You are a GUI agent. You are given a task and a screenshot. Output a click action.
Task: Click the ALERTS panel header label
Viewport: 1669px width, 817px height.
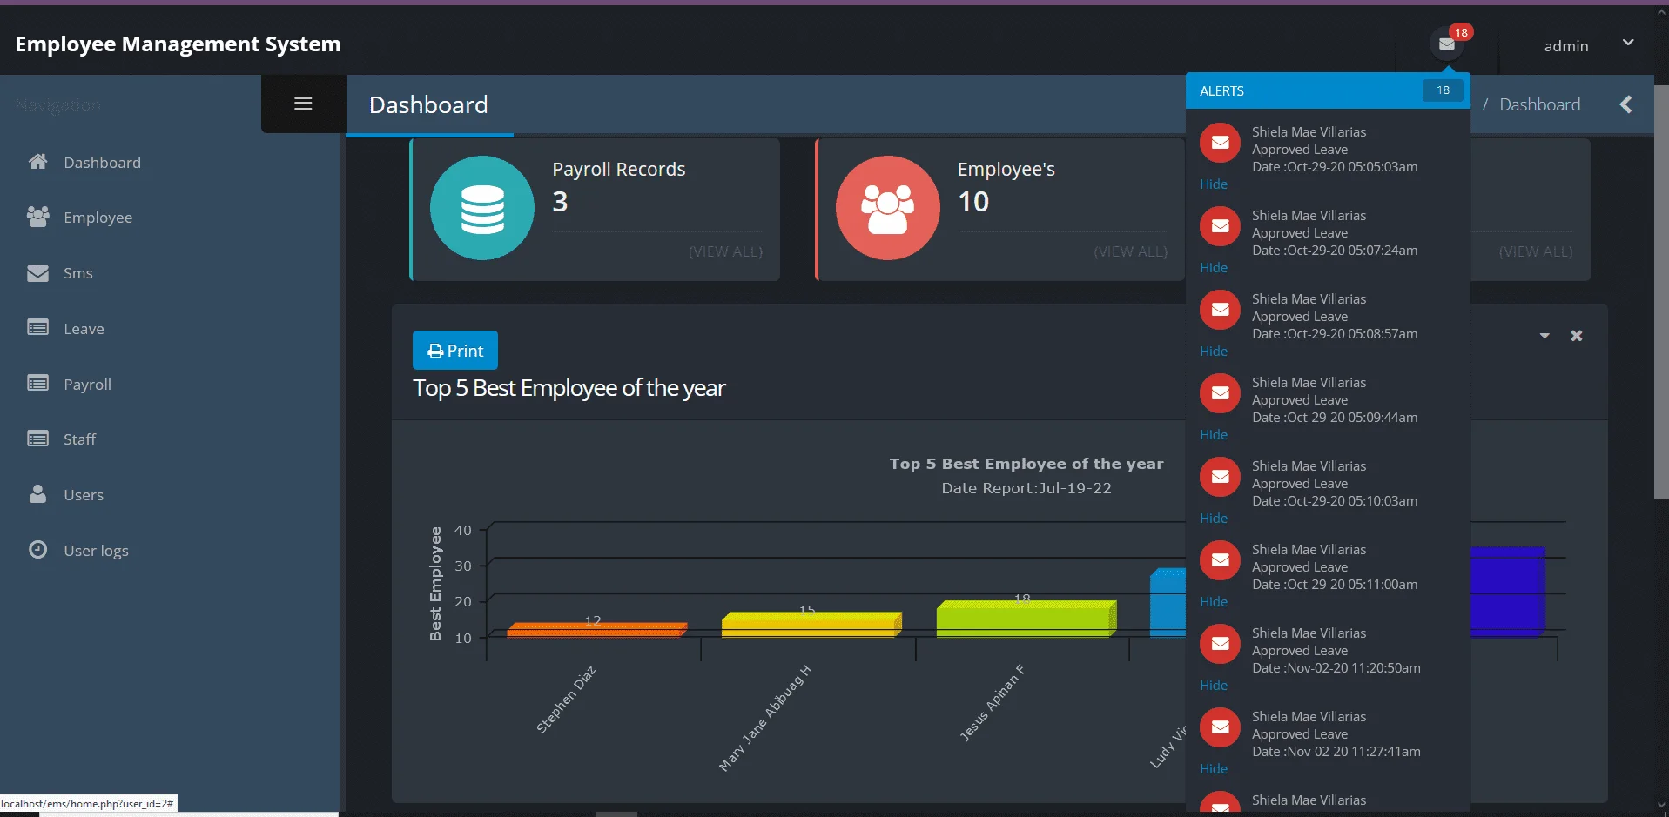(x=1221, y=90)
